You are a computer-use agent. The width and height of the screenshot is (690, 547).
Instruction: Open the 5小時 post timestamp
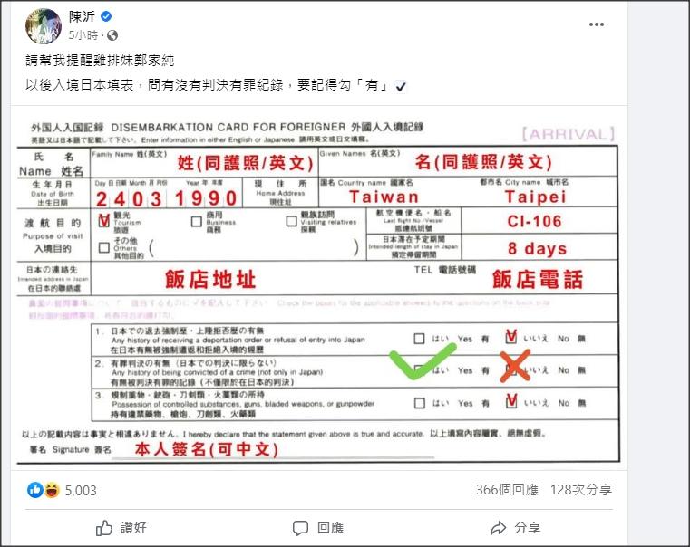83,35
